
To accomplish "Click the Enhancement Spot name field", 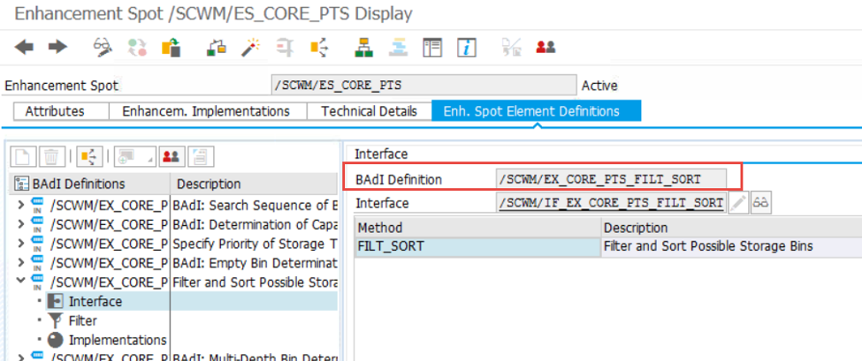I will click(423, 86).
